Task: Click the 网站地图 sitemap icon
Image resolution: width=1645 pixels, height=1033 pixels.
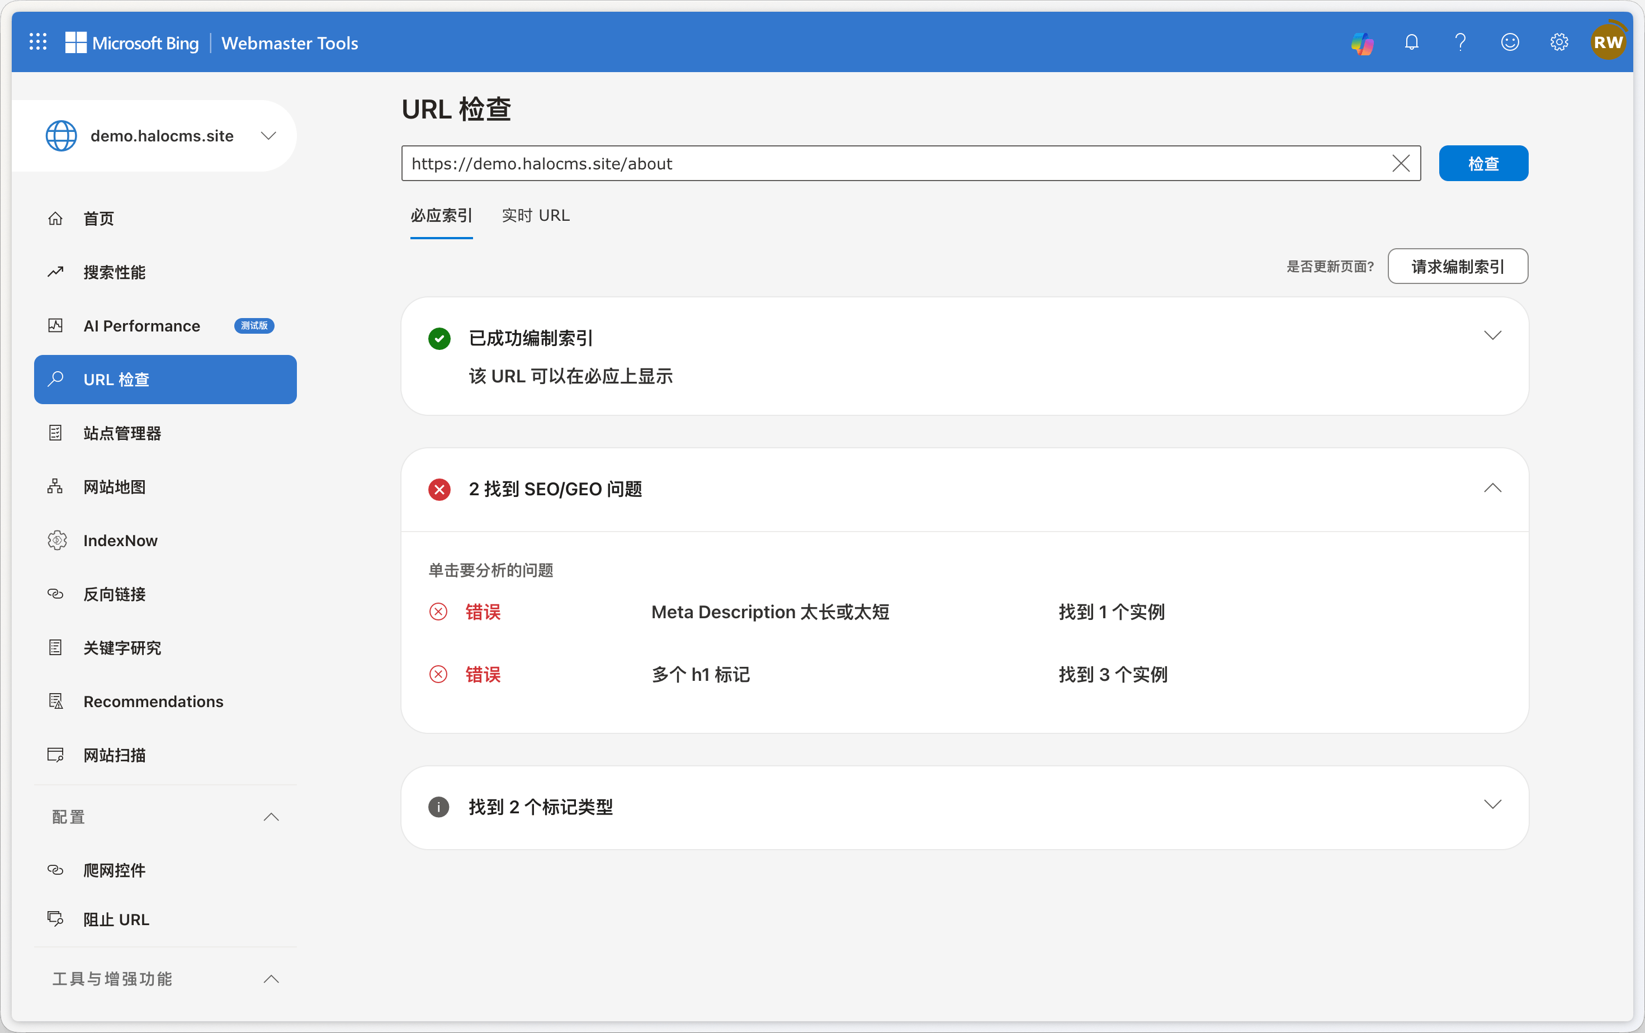Action: point(55,486)
